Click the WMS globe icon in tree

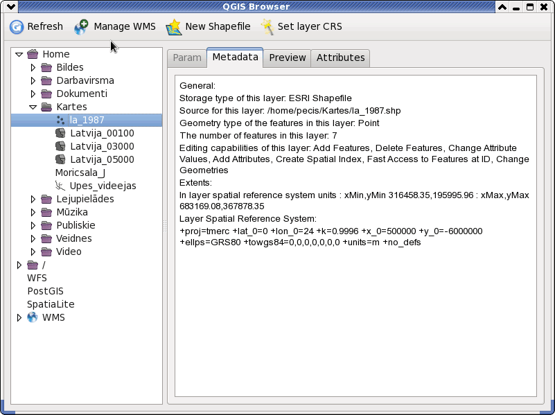[x=33, y=317]
